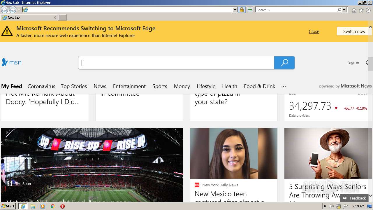Open the recent pages dropdown arrow

tap(19, 10)
